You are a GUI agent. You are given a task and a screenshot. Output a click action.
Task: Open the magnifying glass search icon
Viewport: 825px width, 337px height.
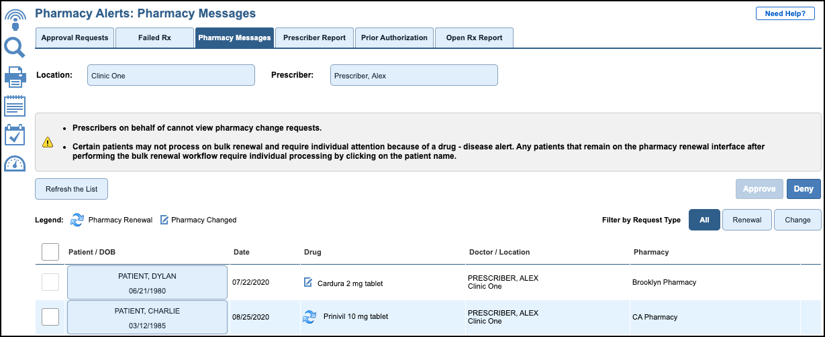(15, 48)
